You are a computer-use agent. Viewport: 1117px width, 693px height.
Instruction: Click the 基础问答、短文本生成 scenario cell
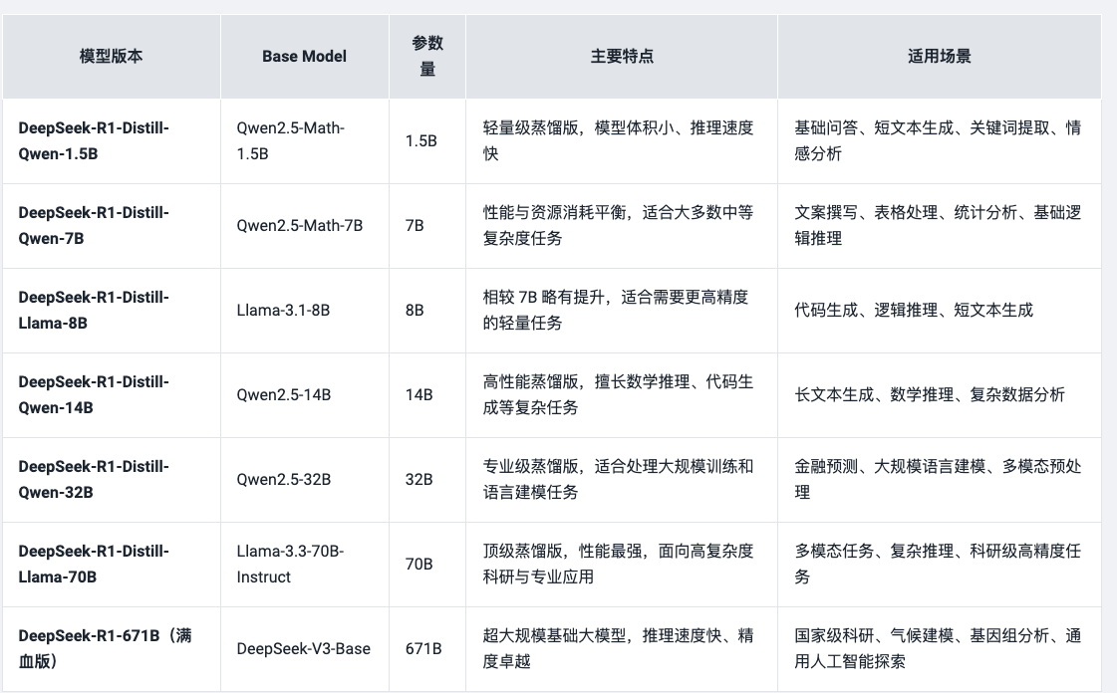tap(939, 140)
